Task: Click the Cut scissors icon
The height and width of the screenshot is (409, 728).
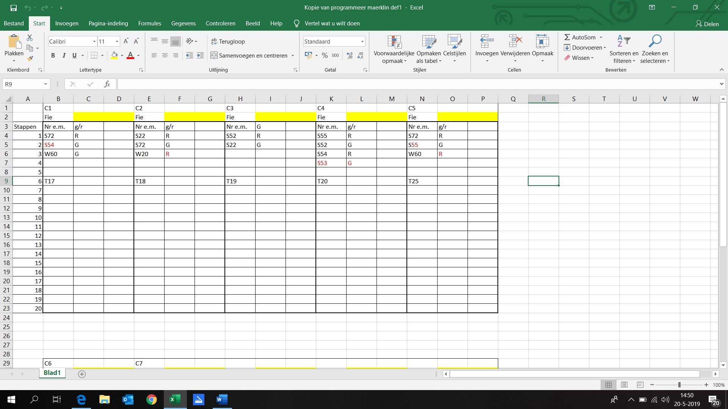Action: point(30,37)
